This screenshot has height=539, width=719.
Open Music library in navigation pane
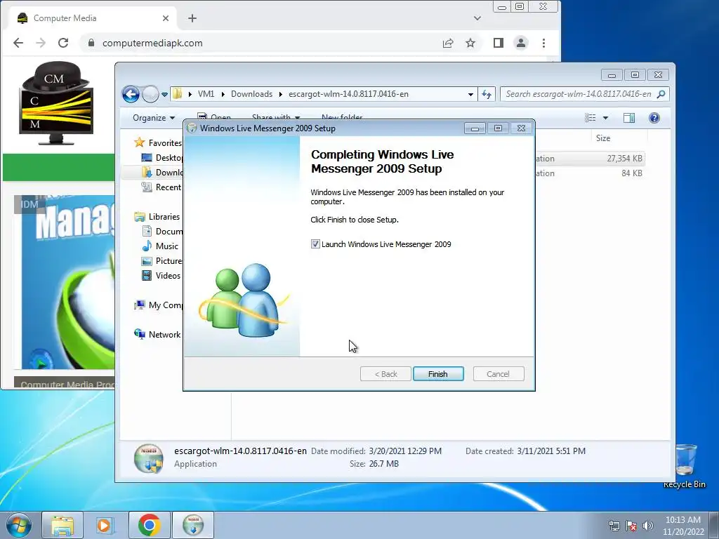pos(160,246)
